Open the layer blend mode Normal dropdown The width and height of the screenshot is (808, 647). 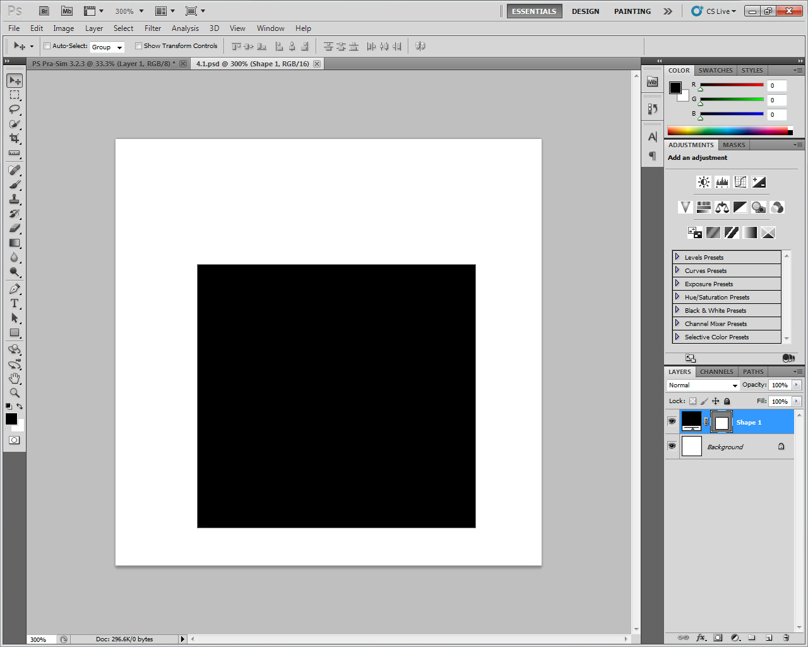point(703,385)
